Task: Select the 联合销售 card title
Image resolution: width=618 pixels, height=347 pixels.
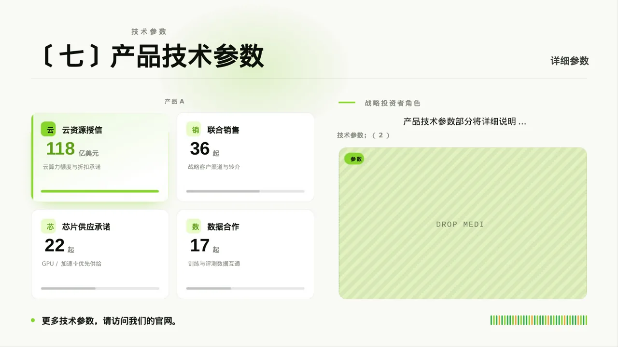Action: click(223, 130)
